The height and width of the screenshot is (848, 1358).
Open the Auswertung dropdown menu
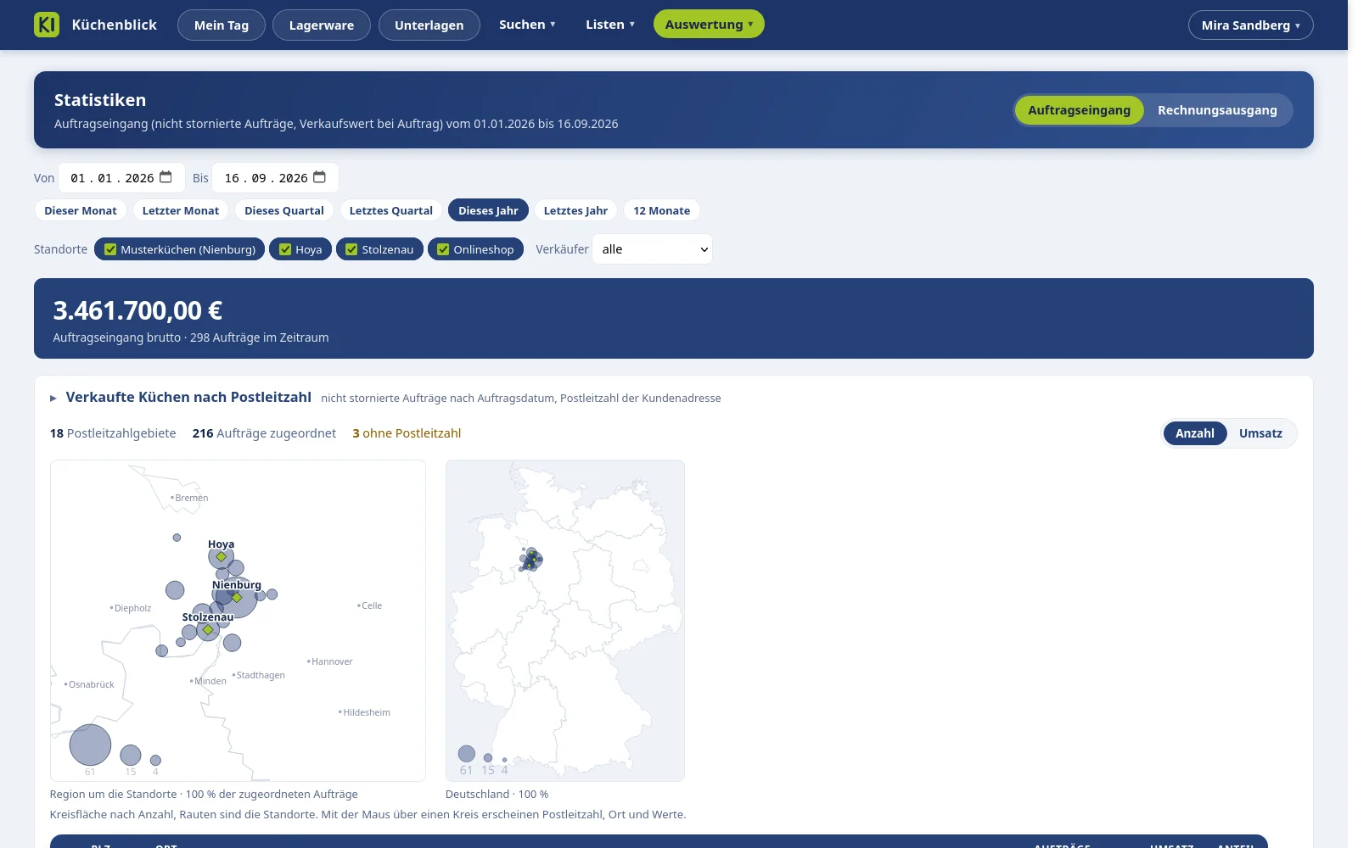(709, 25)
